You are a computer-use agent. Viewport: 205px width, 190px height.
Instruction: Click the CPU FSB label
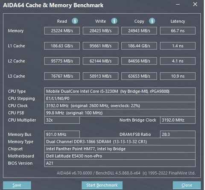click(16, 113)
